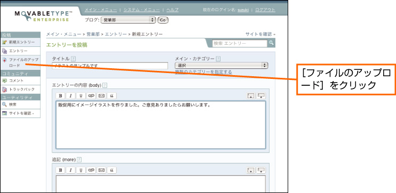Click Underline in the 追記 (more) editor
Viewport: 396px width, 193px height.
81,170
